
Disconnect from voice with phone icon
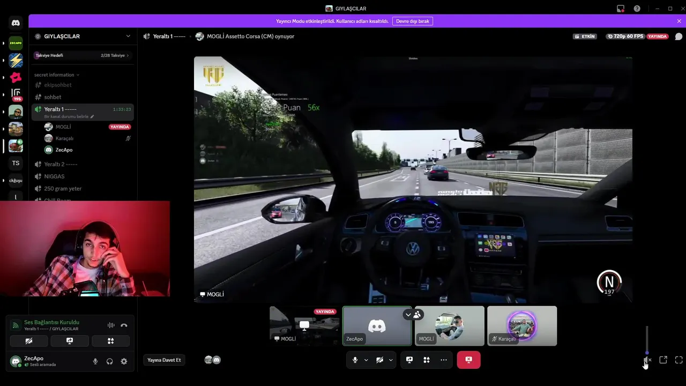pos(124,325)
